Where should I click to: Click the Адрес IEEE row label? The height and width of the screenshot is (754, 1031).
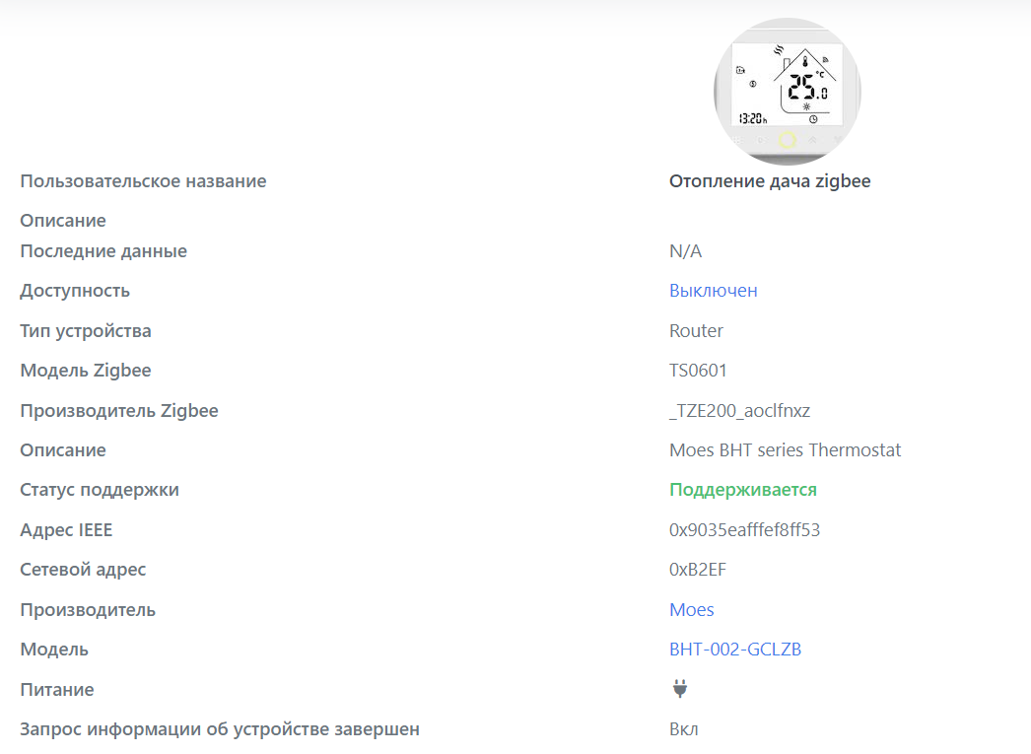pyautogui.click(x=66, y=529)
